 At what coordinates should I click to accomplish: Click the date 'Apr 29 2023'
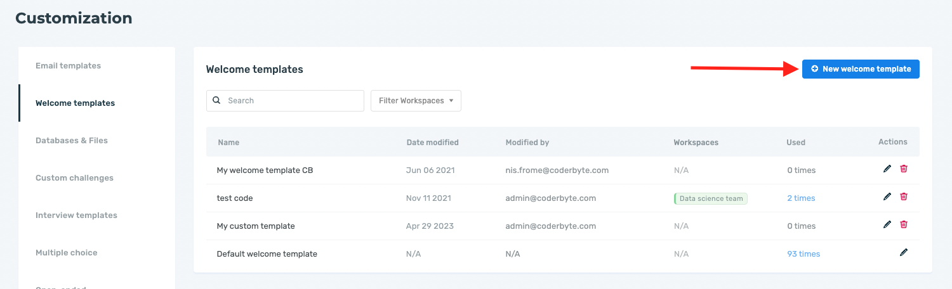[430, 226]
